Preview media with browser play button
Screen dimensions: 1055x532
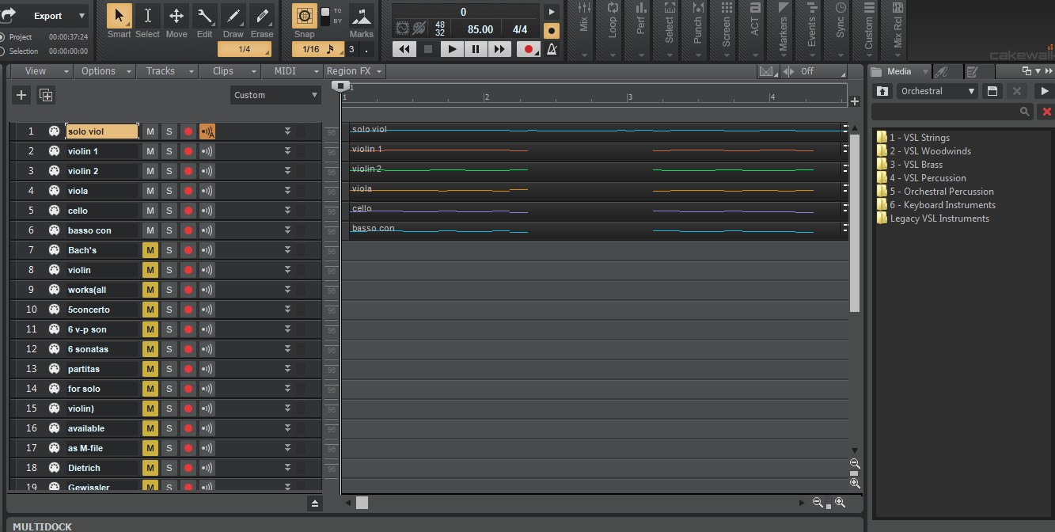point(1045,91)
